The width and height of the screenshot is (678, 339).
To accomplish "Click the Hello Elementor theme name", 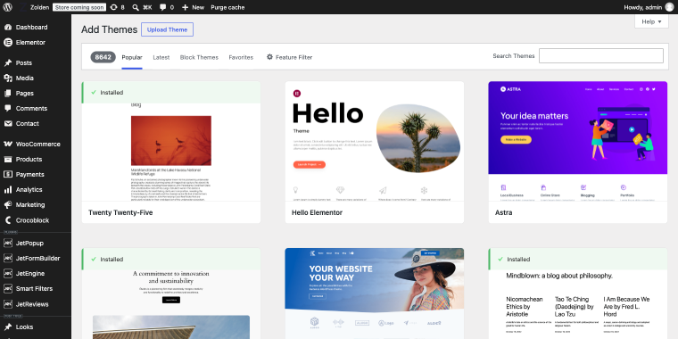I will pos(317,212).
